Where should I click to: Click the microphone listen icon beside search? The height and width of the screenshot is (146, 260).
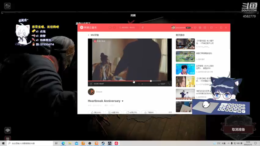tap(143, 28)
